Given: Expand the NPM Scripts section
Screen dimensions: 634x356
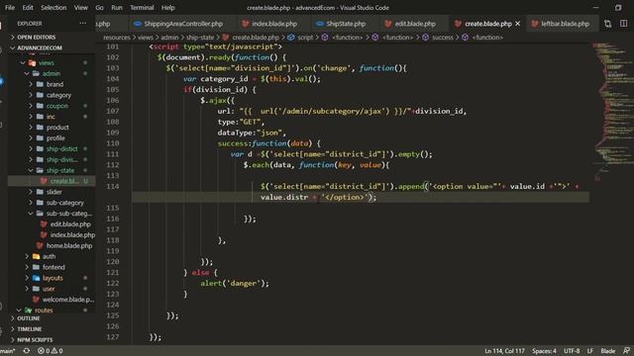Looking at the screenshot, I should point(52,340).
